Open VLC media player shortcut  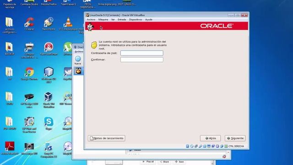(68, 24)
